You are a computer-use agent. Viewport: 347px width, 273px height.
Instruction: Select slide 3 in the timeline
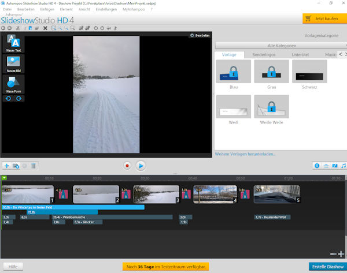(156, 195)
